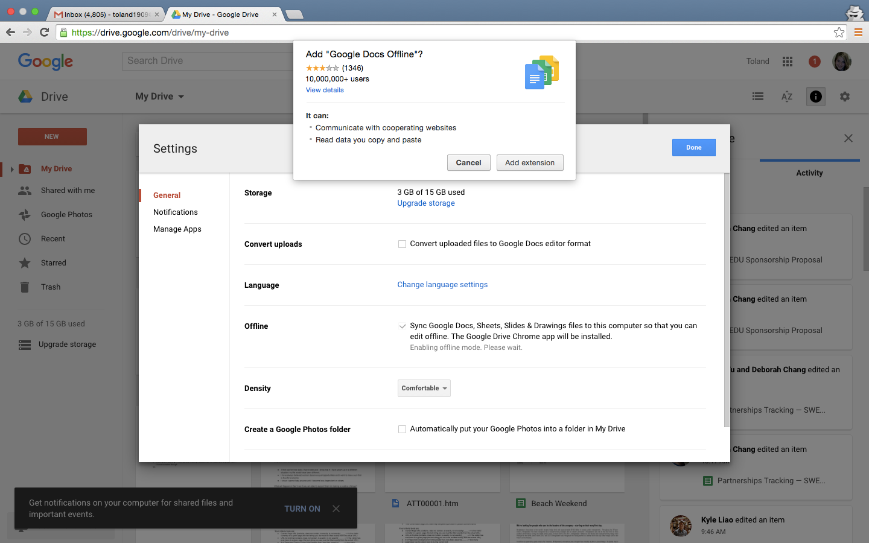Open Shared with me in sidebar
The width and height of the screenshot is (869, 543).
(68, 191)
